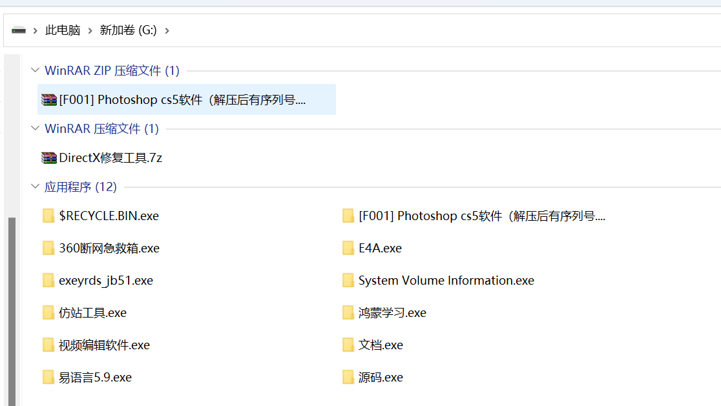This screenshot has width=721, height=406.
Task: Select the E4A.exe name
Action: coord(381,248)
